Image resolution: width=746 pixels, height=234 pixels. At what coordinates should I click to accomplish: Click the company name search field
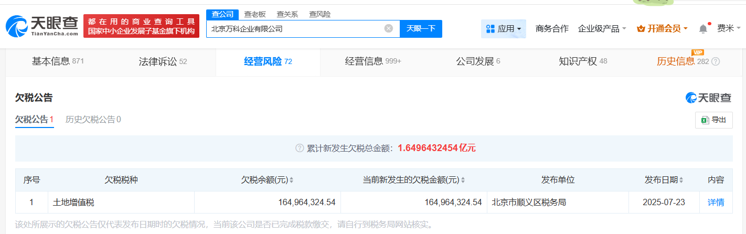[x=294, y=29]
